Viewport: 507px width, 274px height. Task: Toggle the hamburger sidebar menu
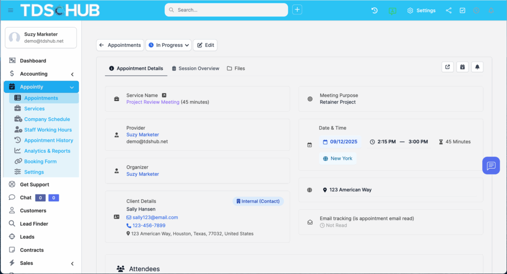pyautogui.click(x=11, y=10)
